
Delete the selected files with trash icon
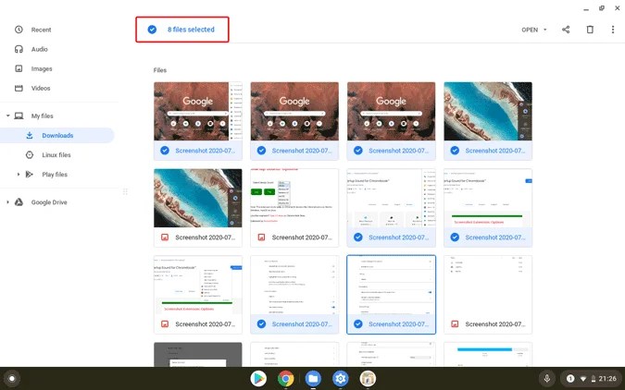pos(590,30)
